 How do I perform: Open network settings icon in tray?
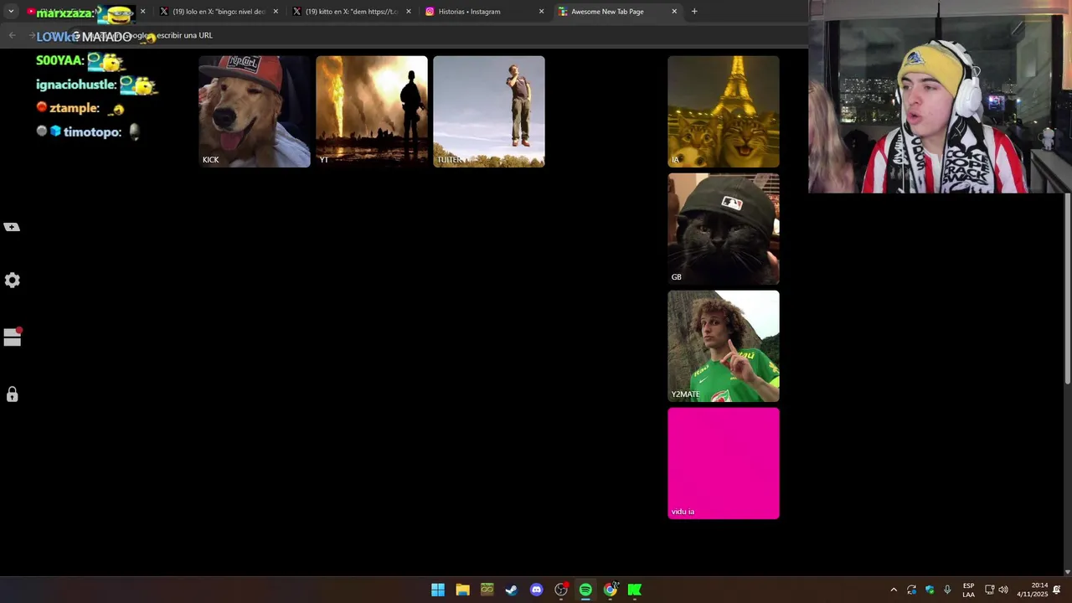[x=989, y=590]
